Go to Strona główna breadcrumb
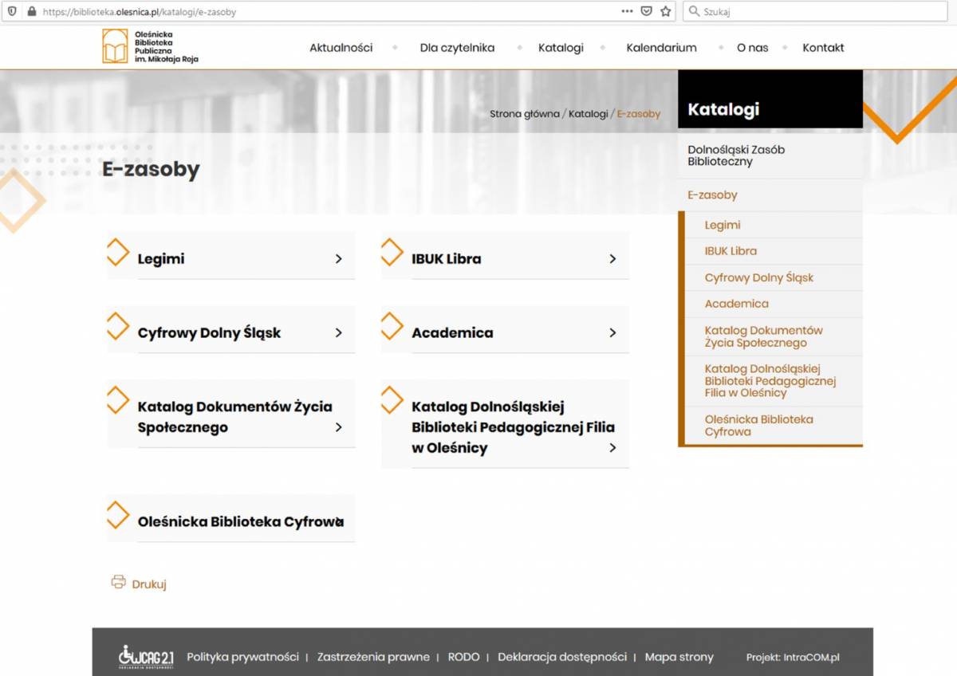Viewport: 957px width, 676px height. coord(525,114)
